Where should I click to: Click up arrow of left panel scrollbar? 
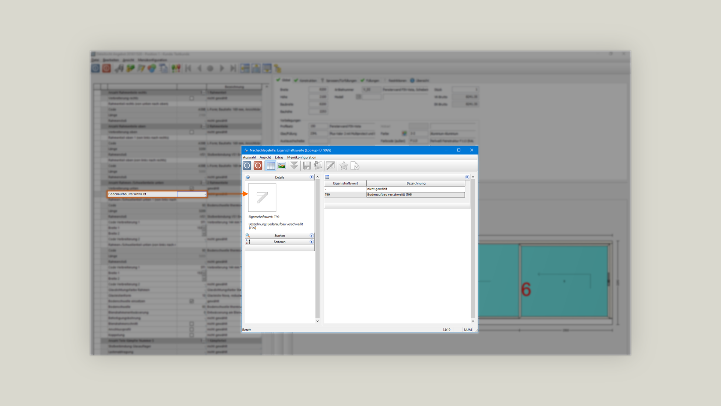point(317,177)
